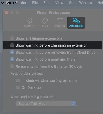Select the Tags label icon
Image resolution: width=103 pixels, height=114 pixels.
[45, 21]
